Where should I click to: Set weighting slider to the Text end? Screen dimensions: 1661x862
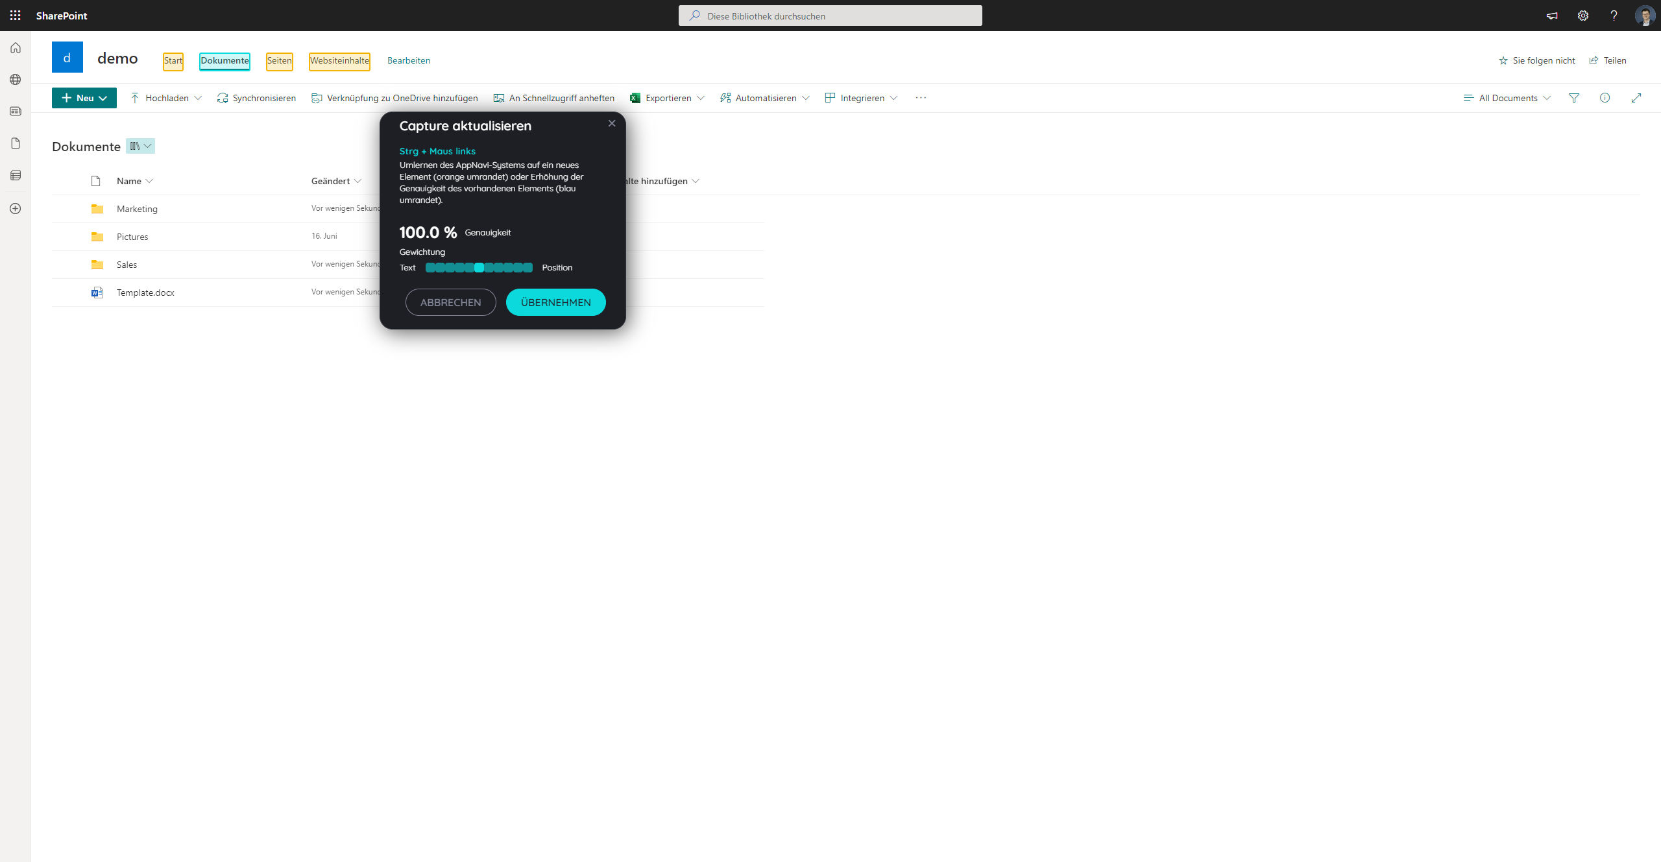tap(430, 268)
